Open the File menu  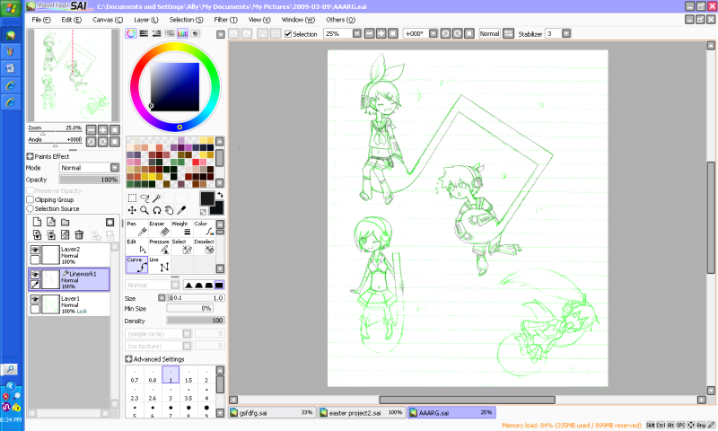click(41, 20)
